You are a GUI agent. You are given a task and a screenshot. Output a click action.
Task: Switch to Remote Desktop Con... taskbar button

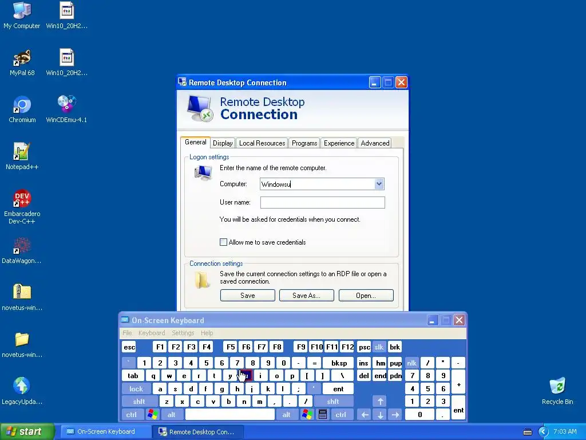(198, 432)
